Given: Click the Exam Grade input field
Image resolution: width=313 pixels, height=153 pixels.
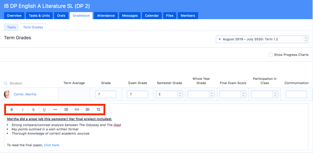Looking at the screenshot, I should coord(137,94).
